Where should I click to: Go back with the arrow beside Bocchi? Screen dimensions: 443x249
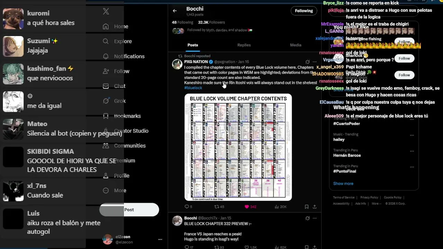click(x=175, y=11)
